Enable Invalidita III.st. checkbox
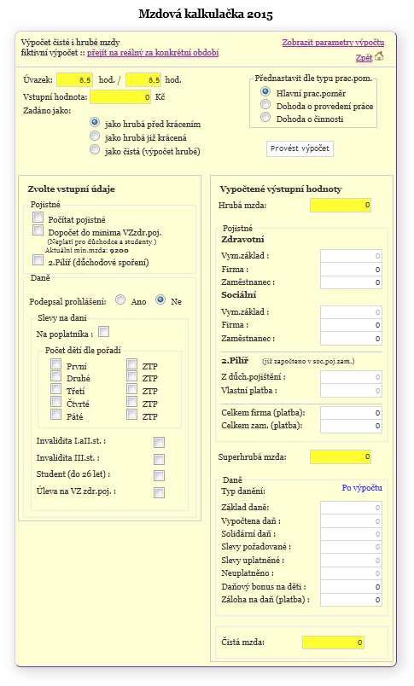The width and height of the screenshot is (414, 686). coord(160,459)
